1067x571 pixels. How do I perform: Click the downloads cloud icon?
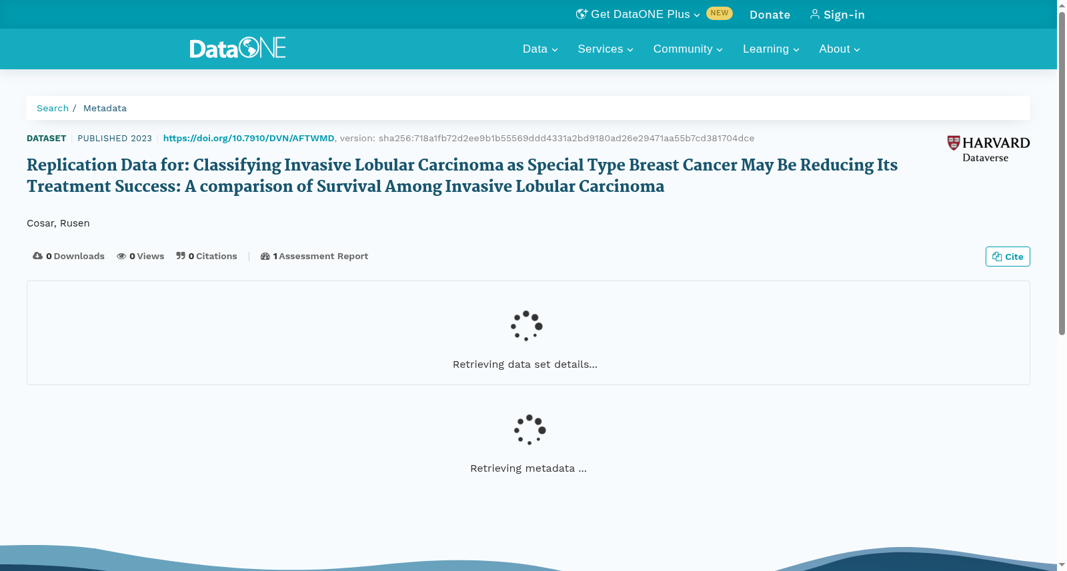[x=37, y=256]
